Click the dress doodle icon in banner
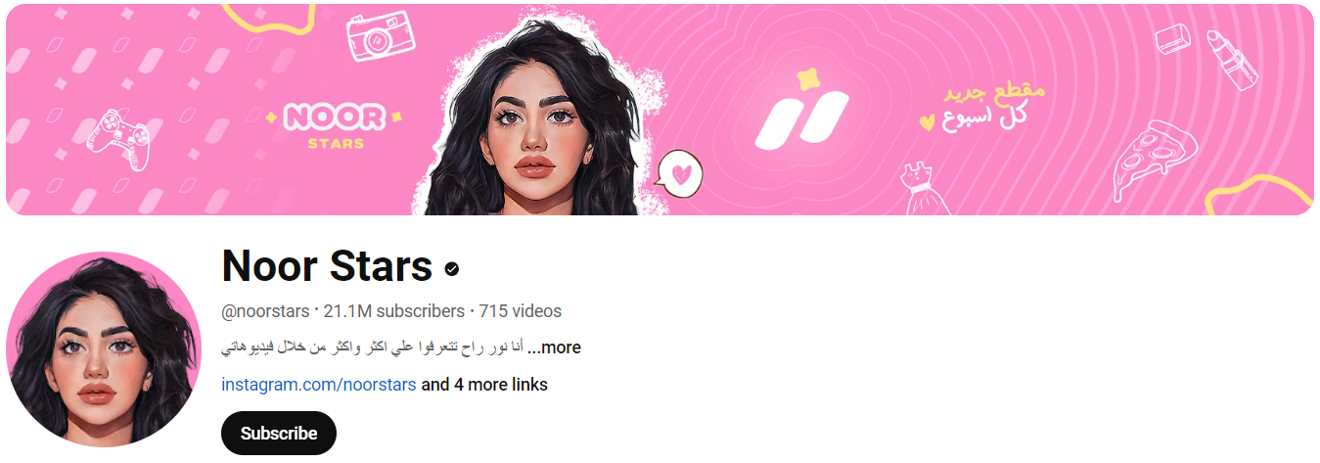This screenshot has height=463, width=1320. pyautogui.click(x=923, y=187)
